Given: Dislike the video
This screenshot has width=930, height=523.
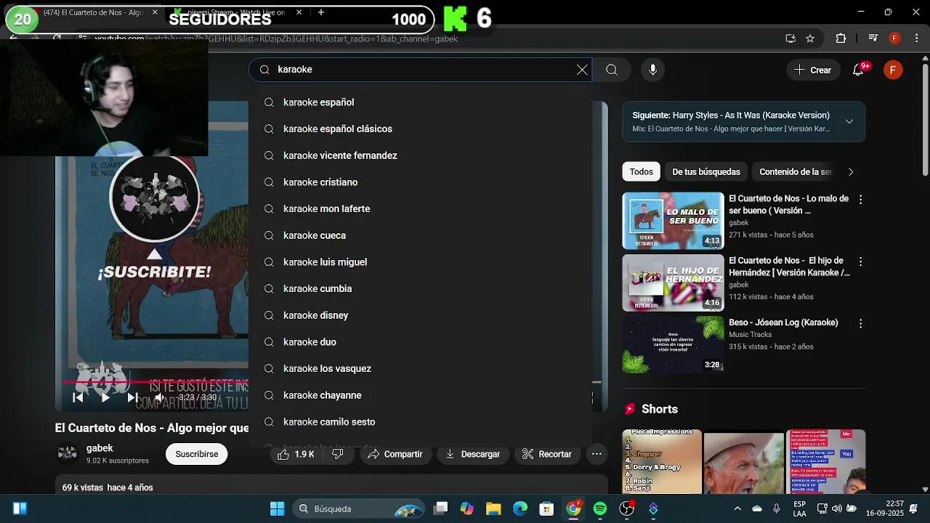Looking at the screenshot, I should (338, 454).
